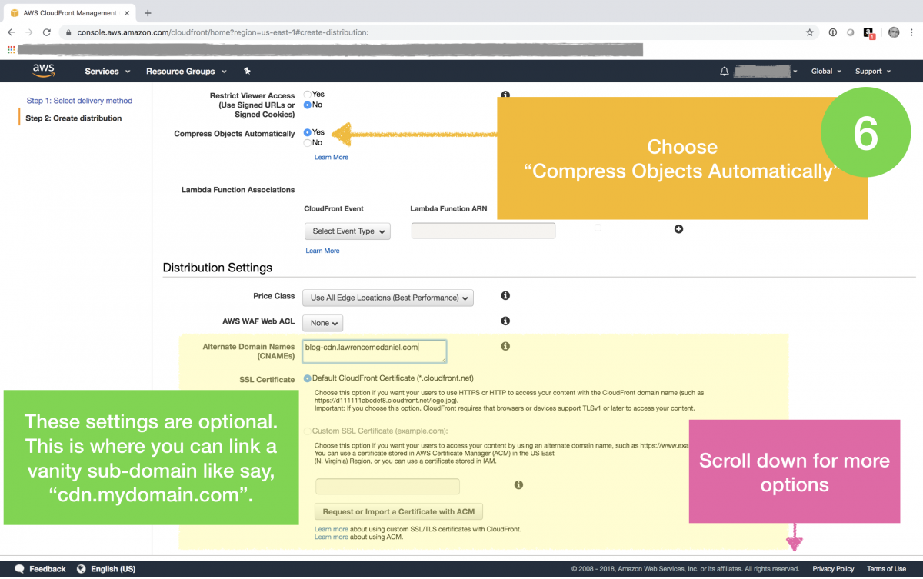Open the Learn More link under Compress Objects
Image resolution: width=923 pixels, height=579 pixels.
coord(331,157)
